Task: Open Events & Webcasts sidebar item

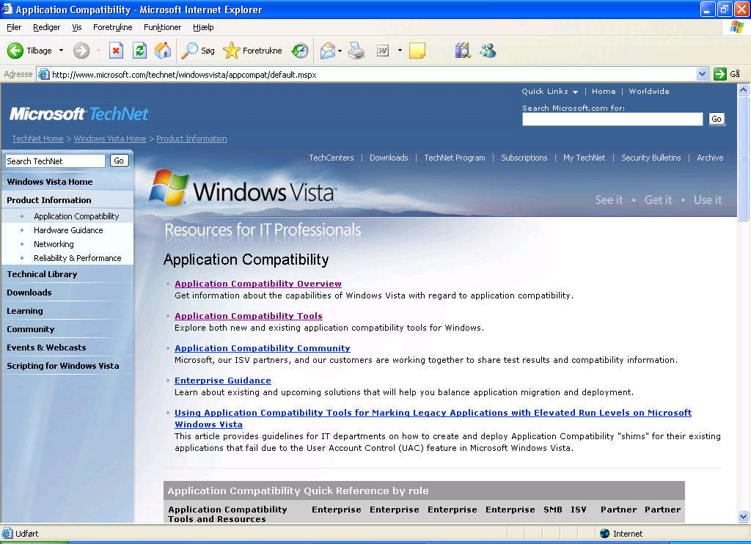Action: [x=46, y=348]
